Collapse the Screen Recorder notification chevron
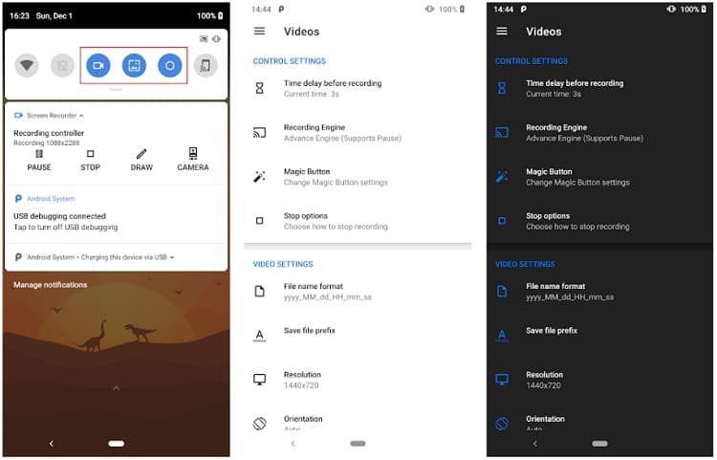 pyautogui.click(x=82, y=116)
